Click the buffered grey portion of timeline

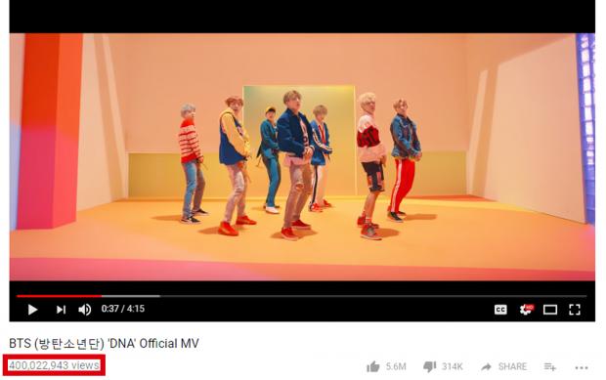(x=131, y=296)
